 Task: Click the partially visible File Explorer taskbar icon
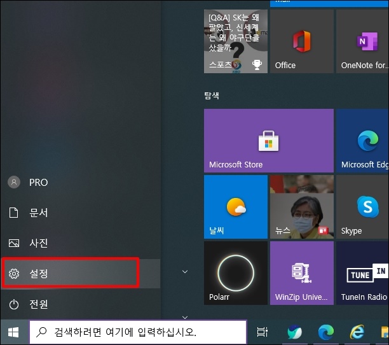[x=385, y=332]
